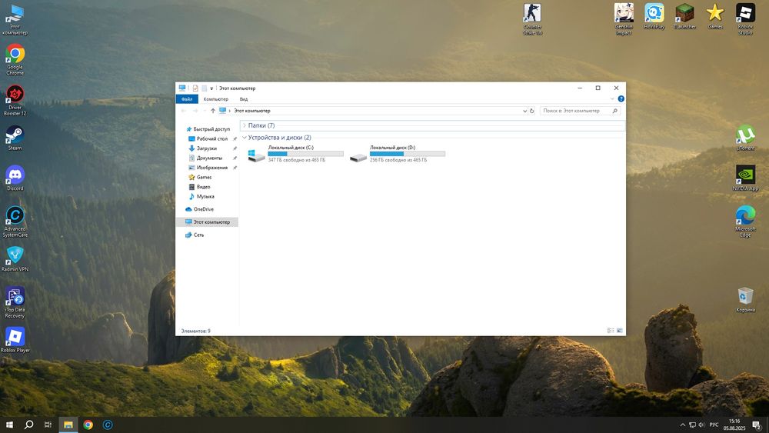Click the Properties icon in quick access toolbar
The image size is (769, 433).
[195, 88]
